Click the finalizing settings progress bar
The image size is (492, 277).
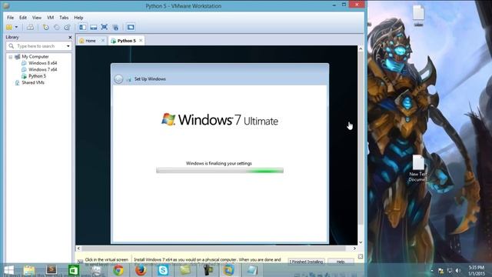tap(220, 171)
